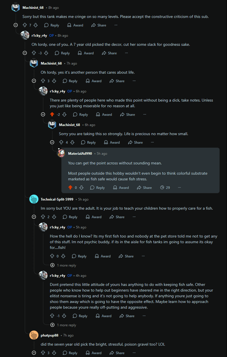The height and width of the screenshot is (357, 227).
Task: Downvote r1cky_r4y's 'Oh lordy, one of you' comment
Action: 46,53
